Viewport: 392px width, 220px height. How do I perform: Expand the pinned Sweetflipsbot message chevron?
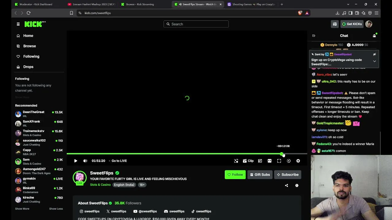coord(374,61)
